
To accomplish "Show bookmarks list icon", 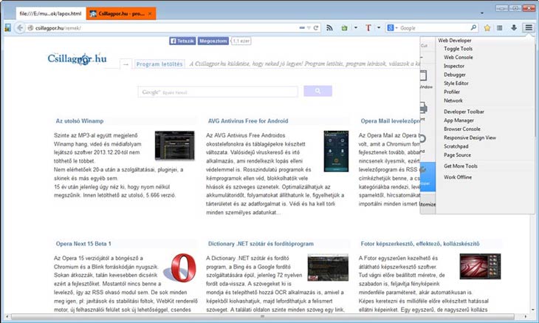I will click(500, 28).
